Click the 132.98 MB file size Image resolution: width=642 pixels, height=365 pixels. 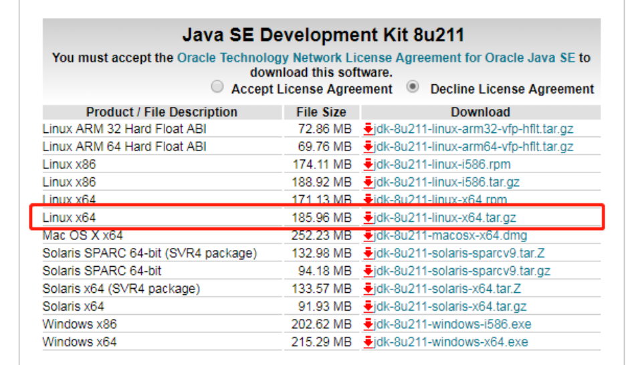pyautogui.click(x=322, y=253)
